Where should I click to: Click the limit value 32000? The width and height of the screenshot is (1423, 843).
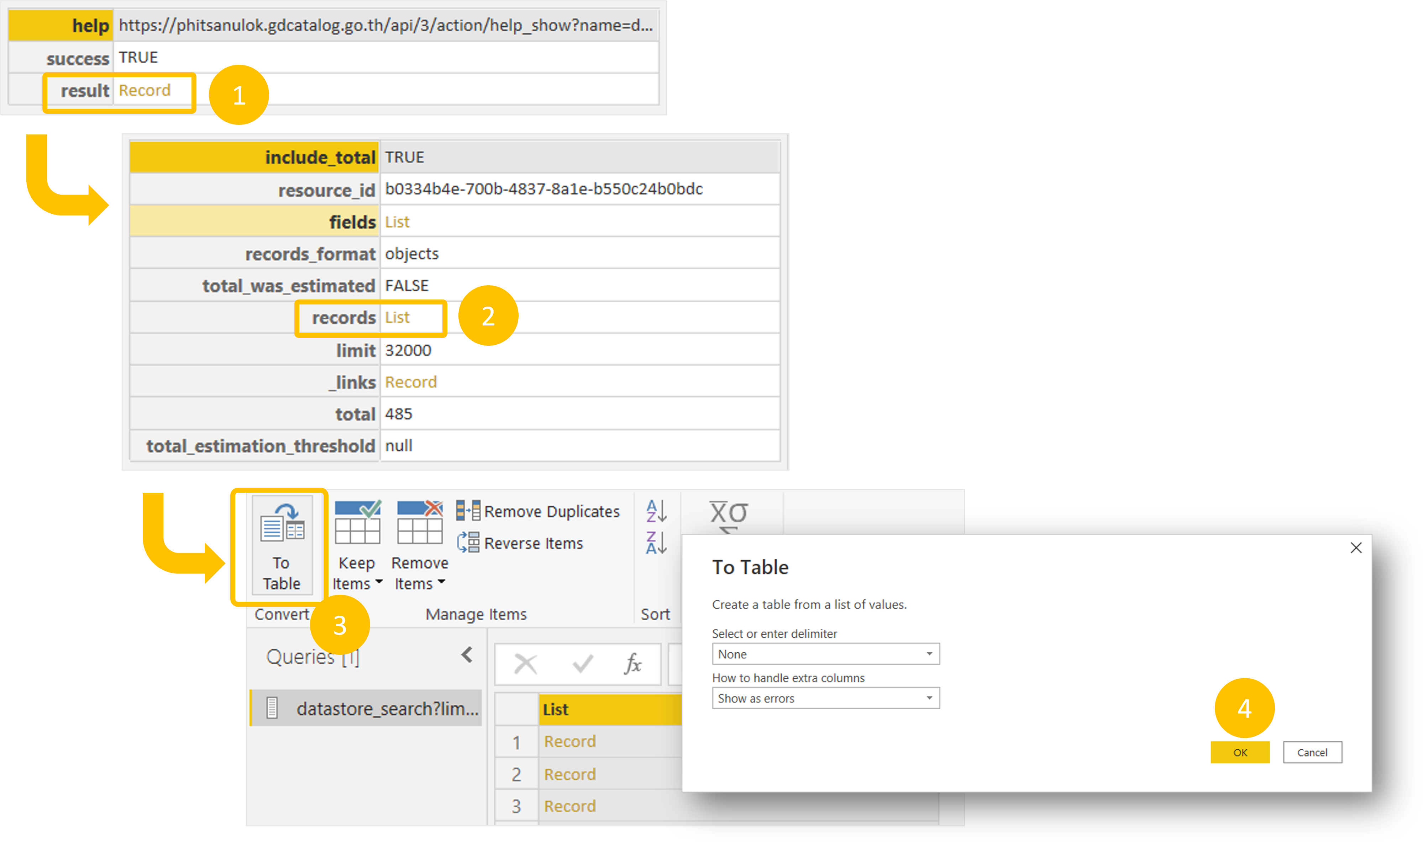[x=408, y=350]
